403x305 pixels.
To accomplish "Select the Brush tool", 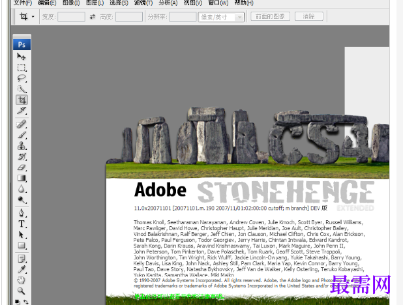I will 22,135.
